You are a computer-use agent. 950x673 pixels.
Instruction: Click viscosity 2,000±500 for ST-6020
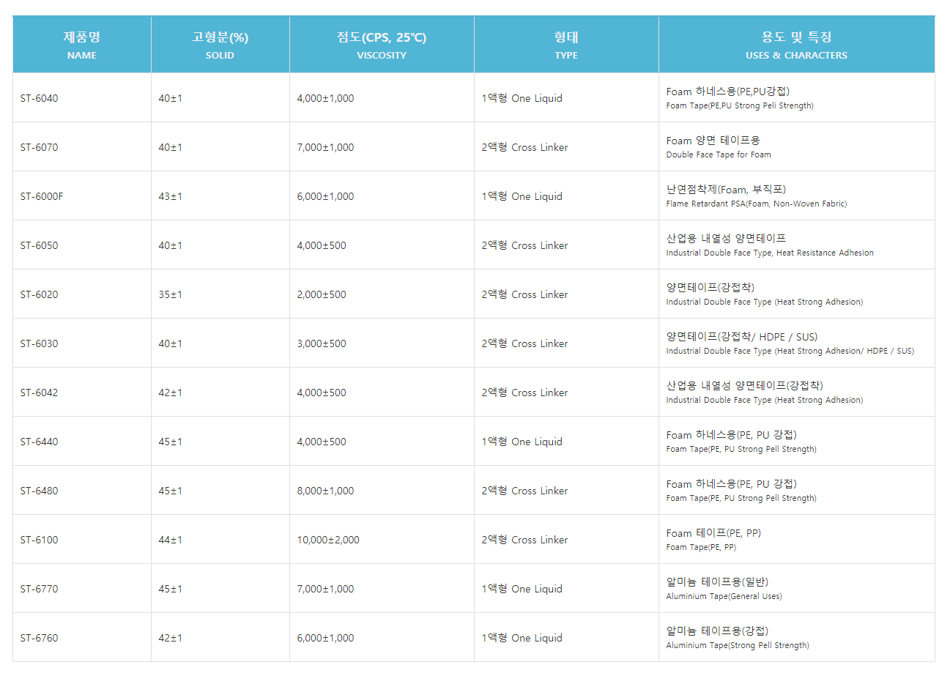click(322, 294)
